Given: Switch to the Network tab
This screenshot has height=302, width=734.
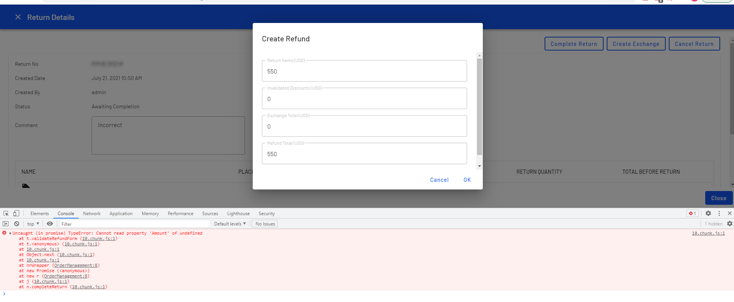Looking at the screenshot, I should (x=92, y=214).
